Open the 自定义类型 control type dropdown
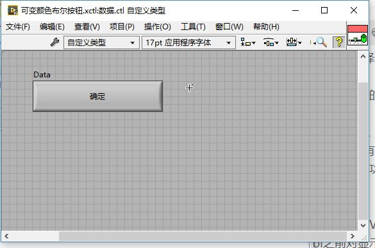Viewport: 375px width, 248px height. [101, 43]
